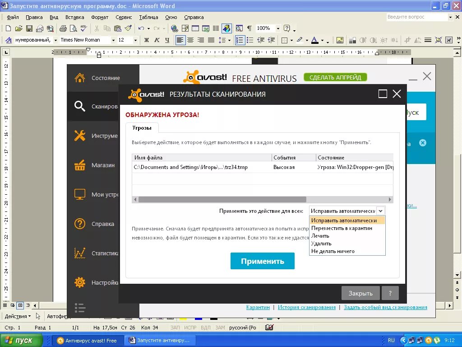Viewport: 462px width, 347px height.
Task: Click the font color A swatch button
Action: pyautogui.click(x=314, y=40)
